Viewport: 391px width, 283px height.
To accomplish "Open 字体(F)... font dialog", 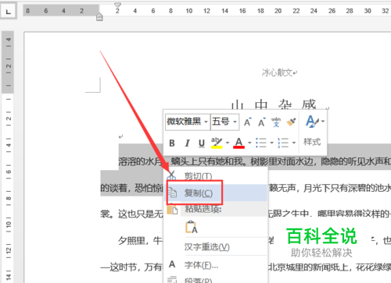I will click(216, 265).
